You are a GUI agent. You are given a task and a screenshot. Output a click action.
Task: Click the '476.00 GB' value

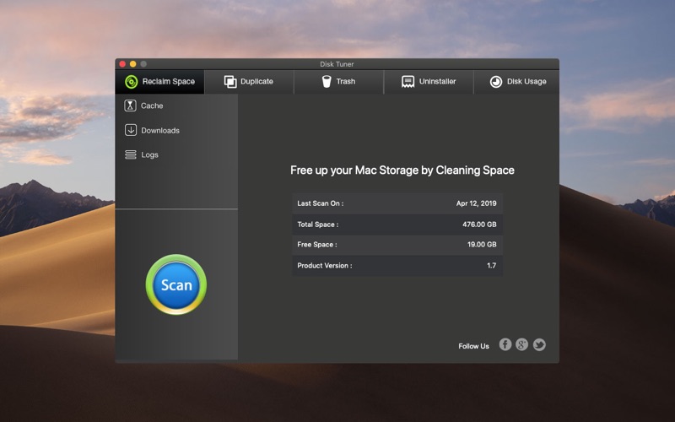pos(479,225)
